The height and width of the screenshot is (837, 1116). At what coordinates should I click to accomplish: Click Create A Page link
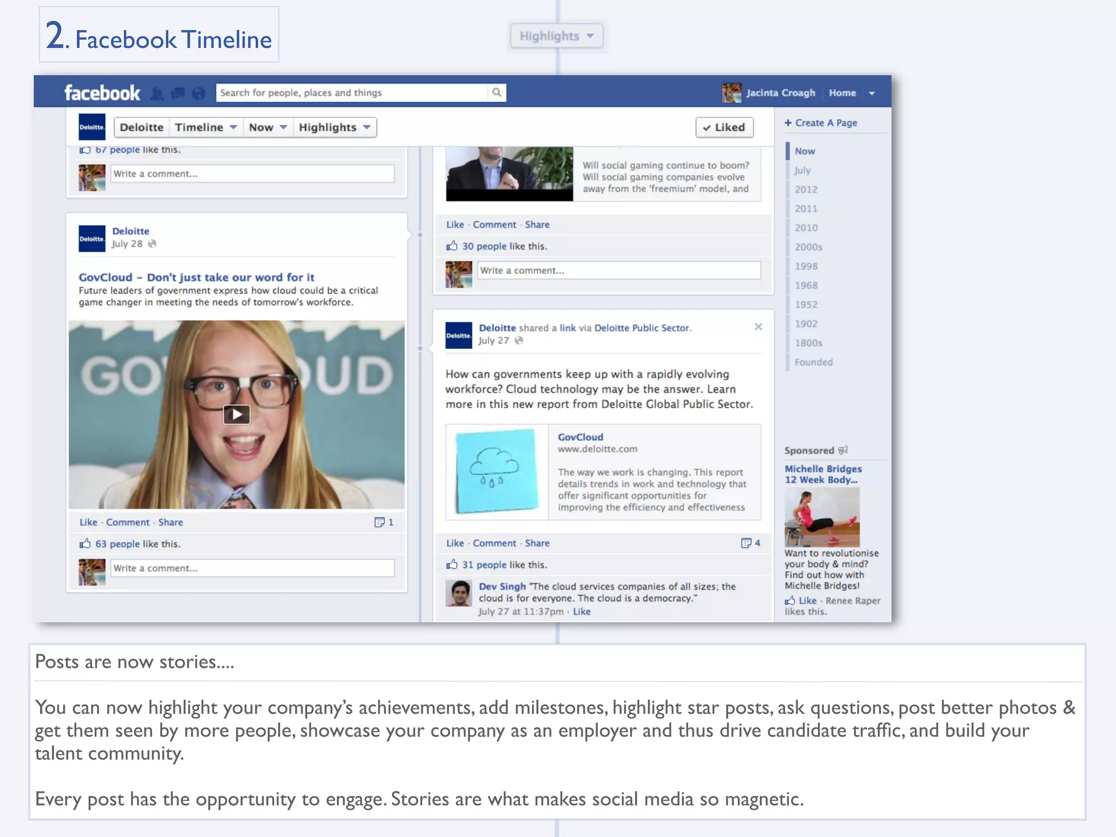821,123
